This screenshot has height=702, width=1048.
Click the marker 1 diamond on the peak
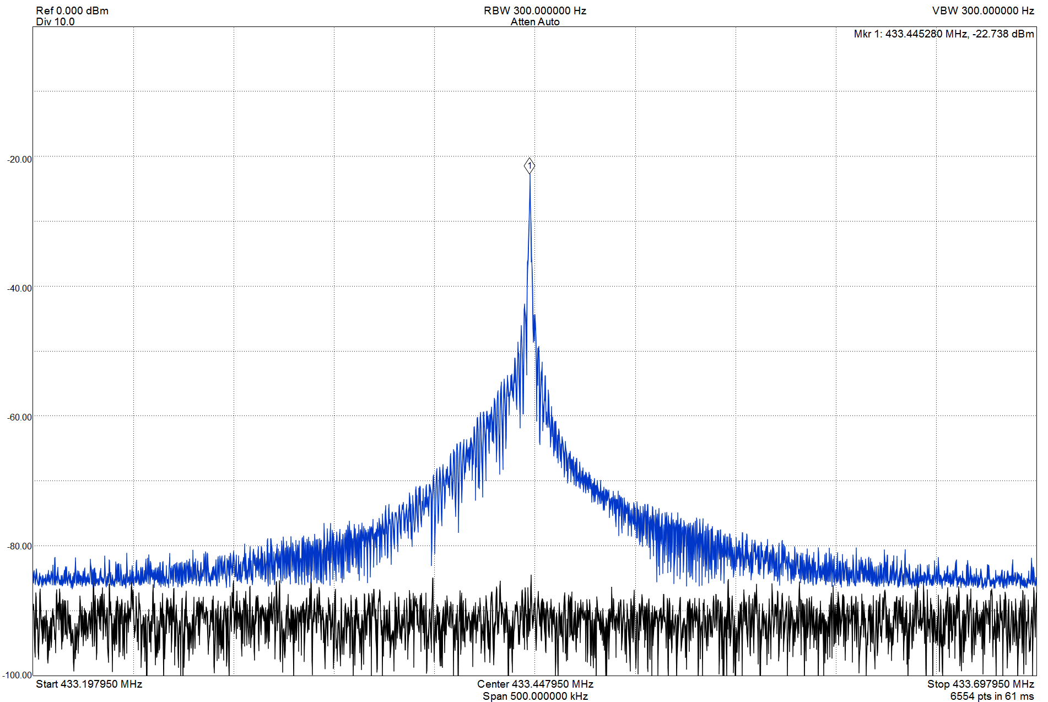530,165
